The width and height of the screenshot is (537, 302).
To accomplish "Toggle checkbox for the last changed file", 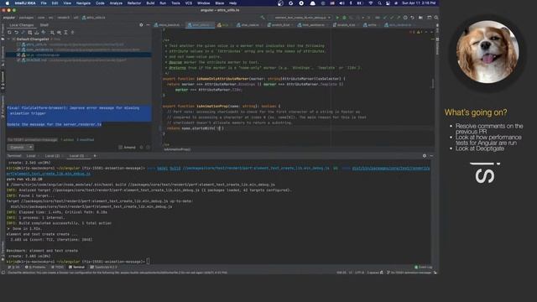I will [x=18, y=60].
